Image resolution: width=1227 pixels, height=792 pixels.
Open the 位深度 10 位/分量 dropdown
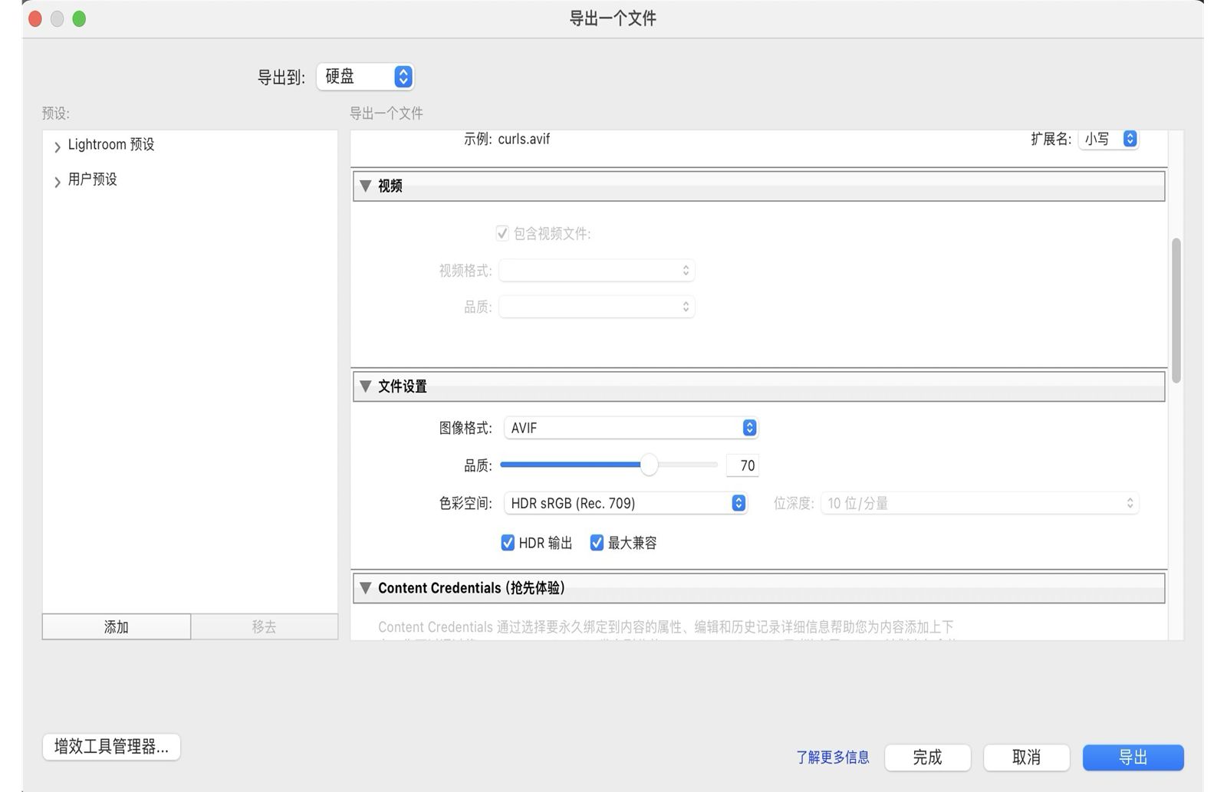(x=979, y=503)
